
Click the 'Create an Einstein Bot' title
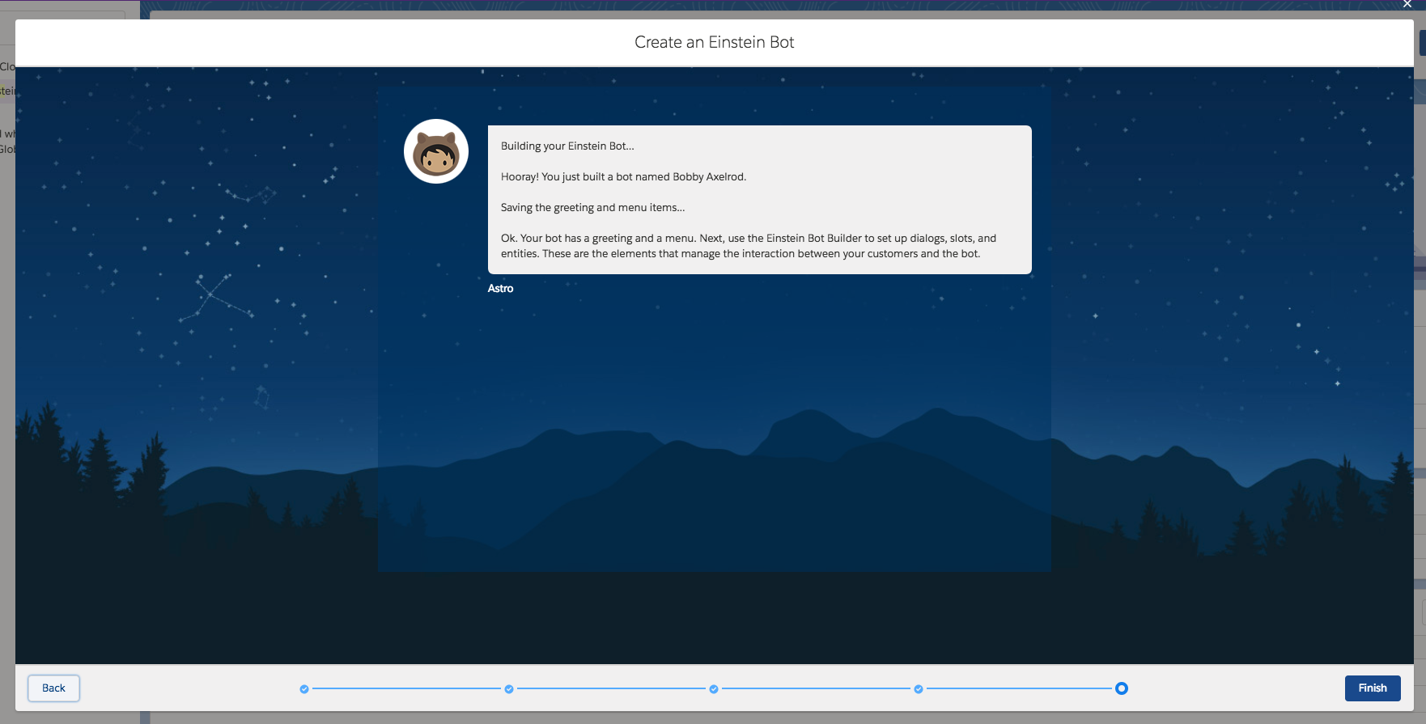pos(715,42)
